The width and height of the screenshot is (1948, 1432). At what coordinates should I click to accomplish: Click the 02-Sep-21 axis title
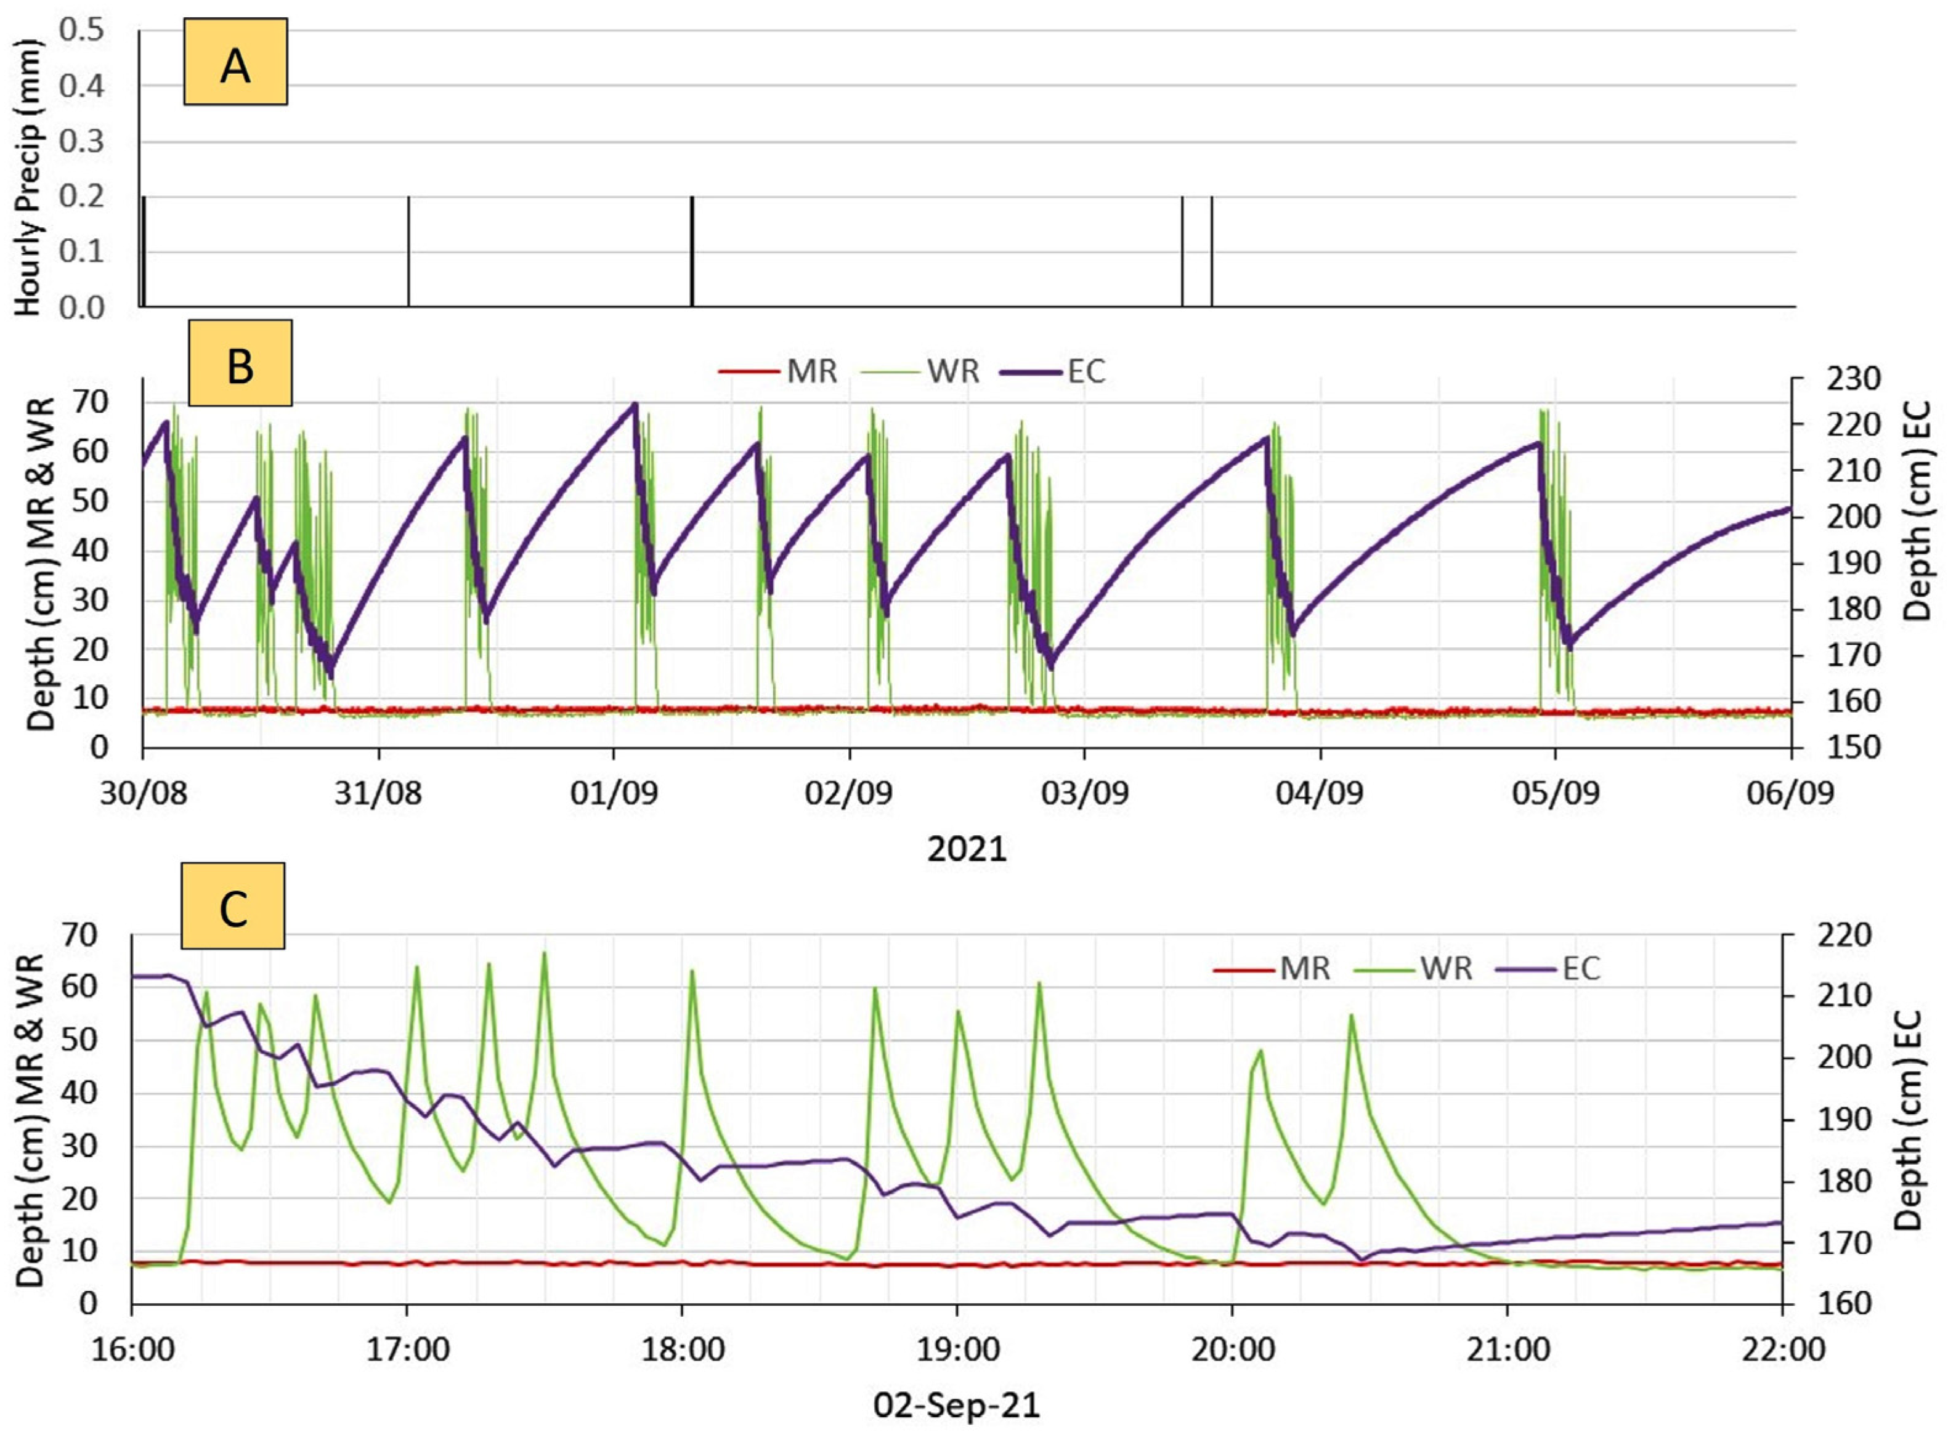956,1405
